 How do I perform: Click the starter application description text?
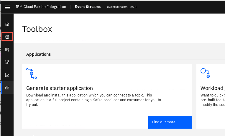pyautogui.click(x=93, y=100)
